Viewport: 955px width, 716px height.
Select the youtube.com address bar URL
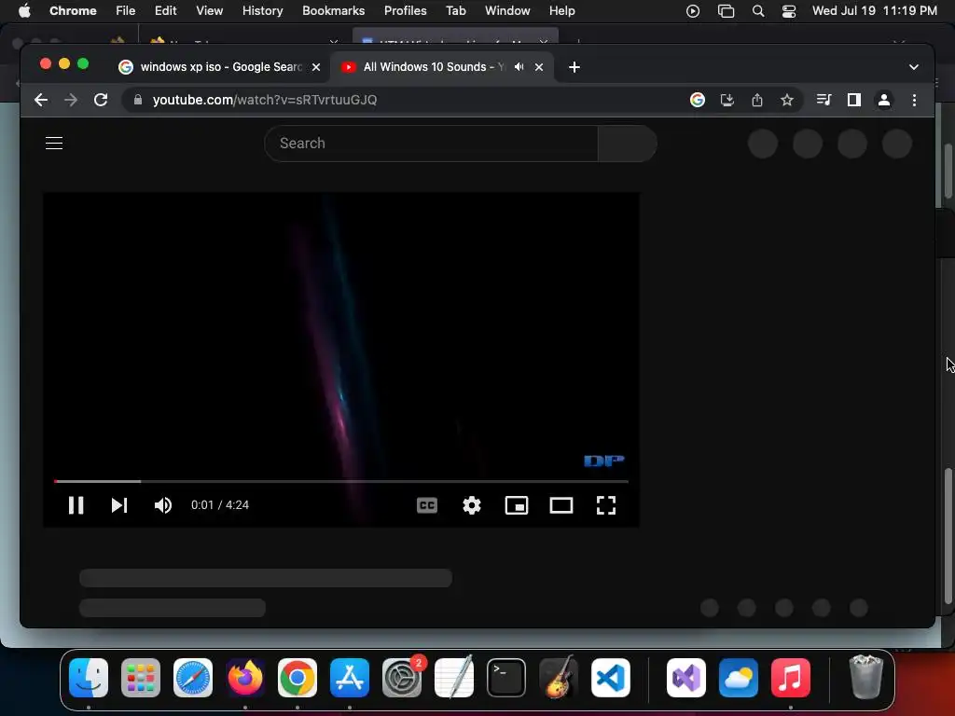click(x=264, y=100)
